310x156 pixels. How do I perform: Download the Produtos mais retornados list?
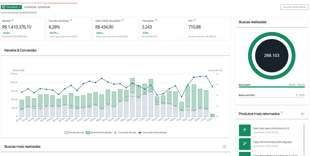coord(302,114)
